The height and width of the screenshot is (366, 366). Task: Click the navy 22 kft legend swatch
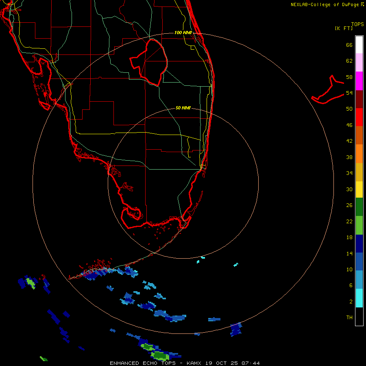click(x=359, y=244)
